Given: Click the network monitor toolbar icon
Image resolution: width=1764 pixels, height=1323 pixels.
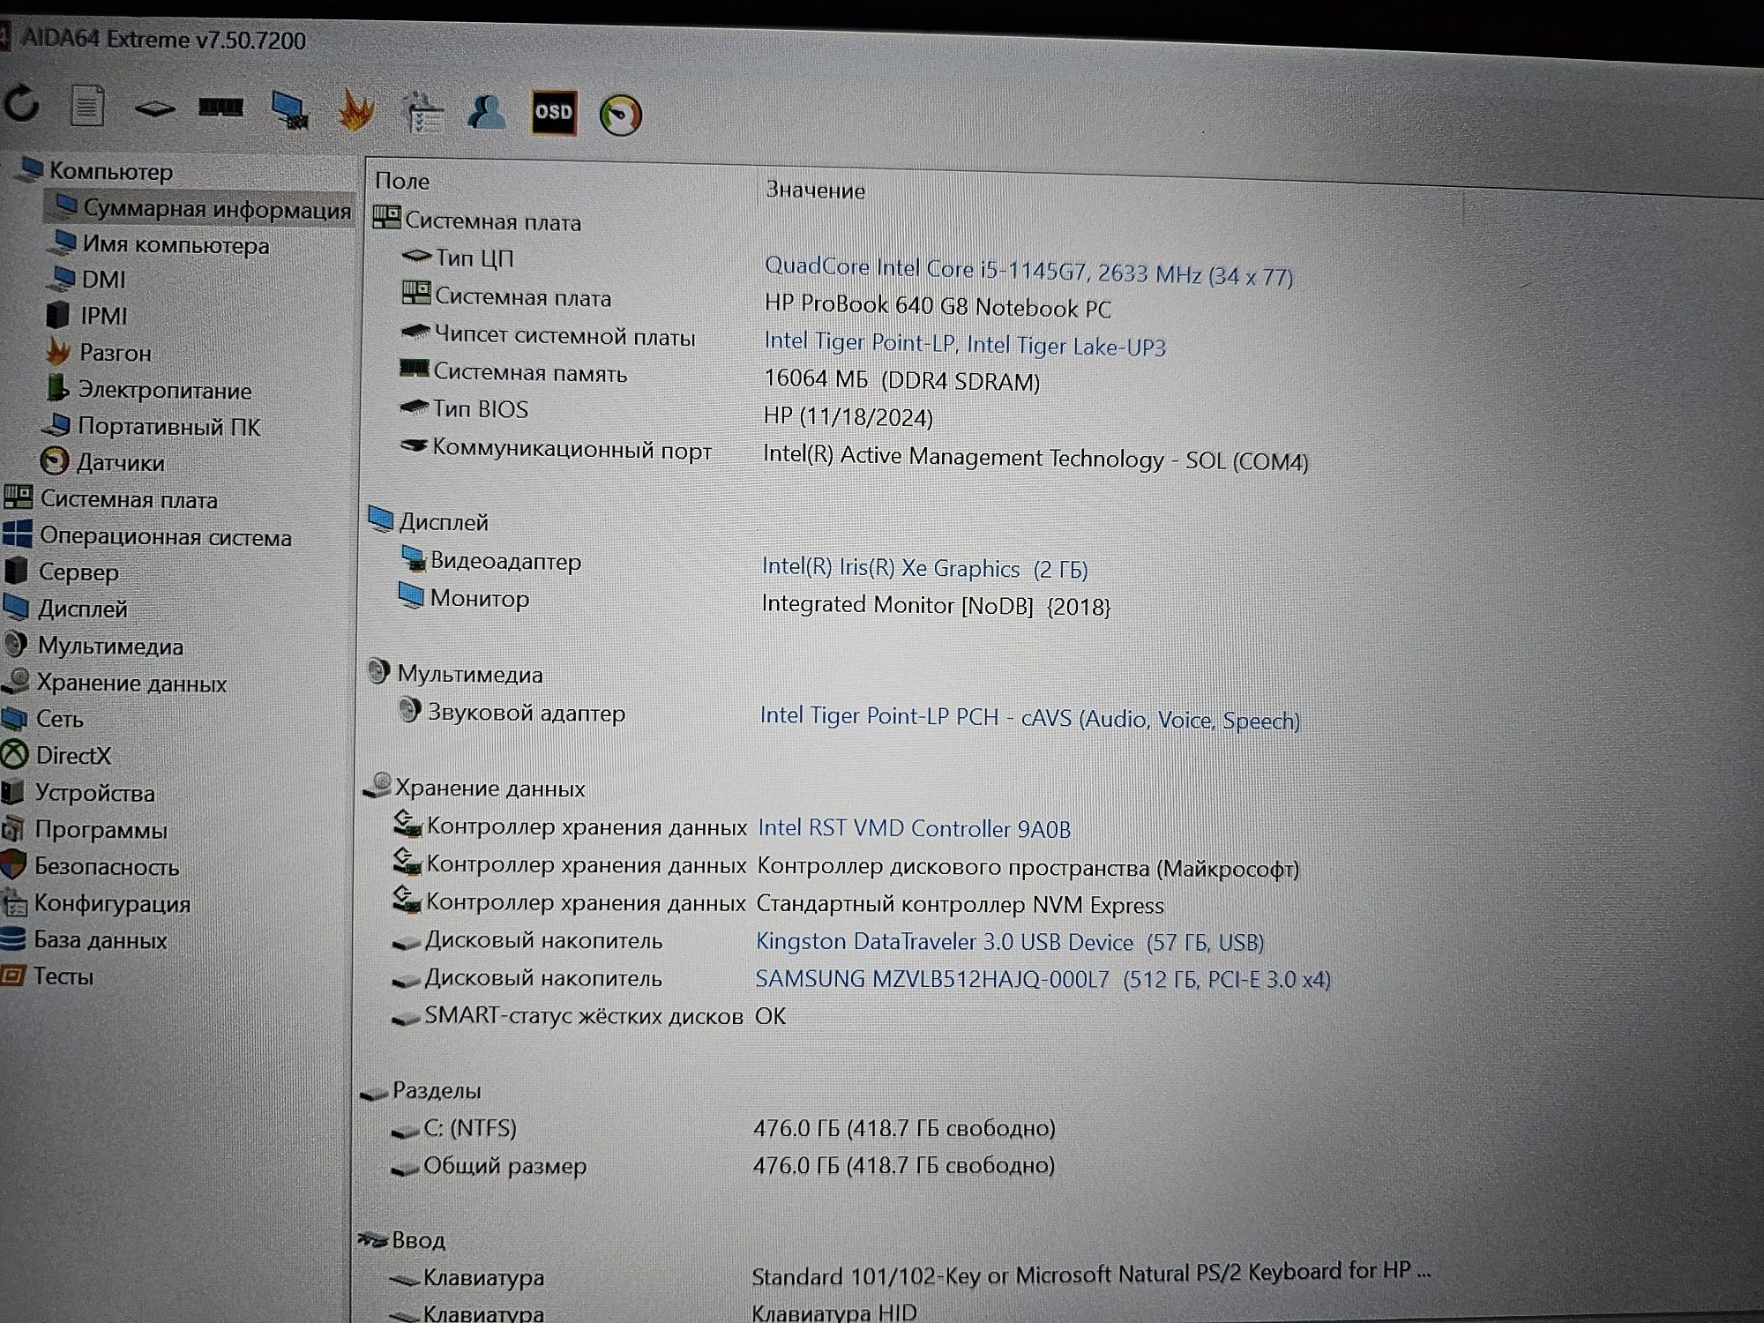Looking at the screenshot, I should 289,110.
